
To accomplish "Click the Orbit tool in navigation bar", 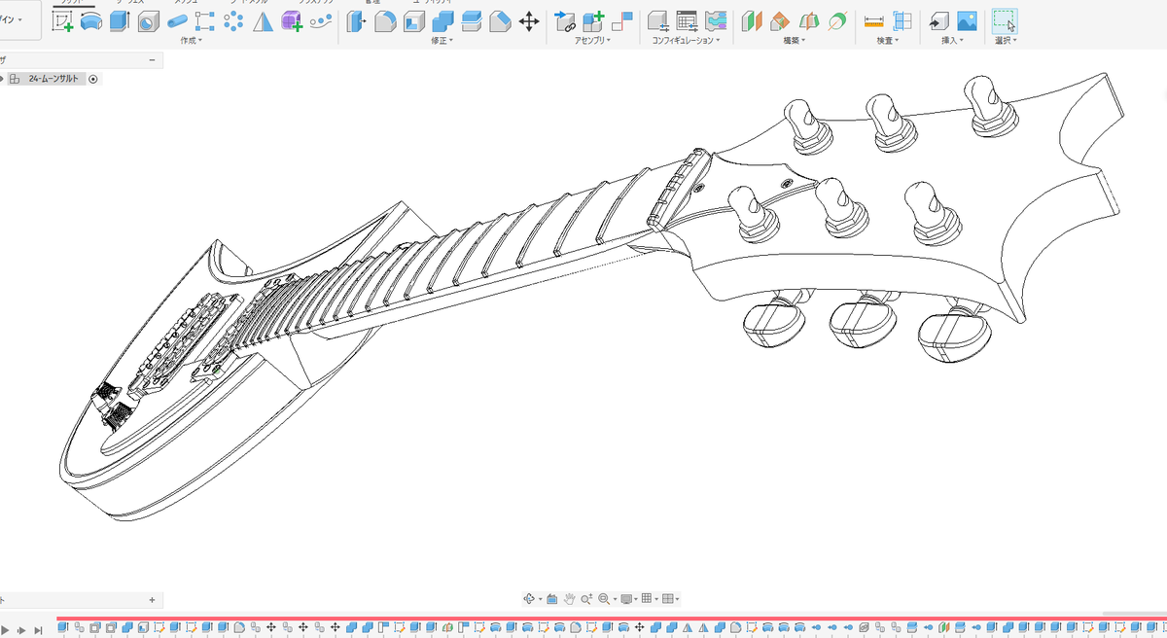I will pyautogui.click(x=530, y=599).
